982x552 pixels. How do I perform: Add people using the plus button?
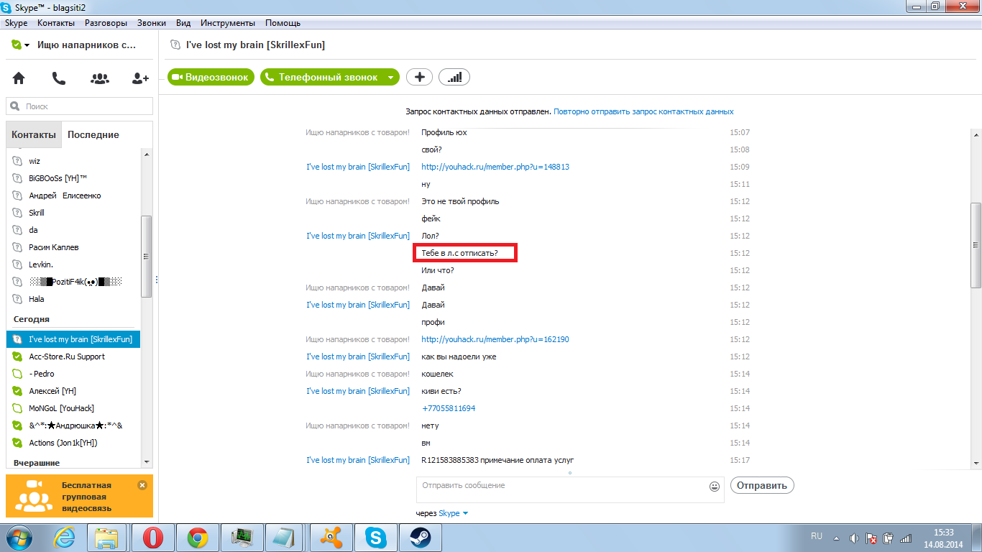coord(420,77)
